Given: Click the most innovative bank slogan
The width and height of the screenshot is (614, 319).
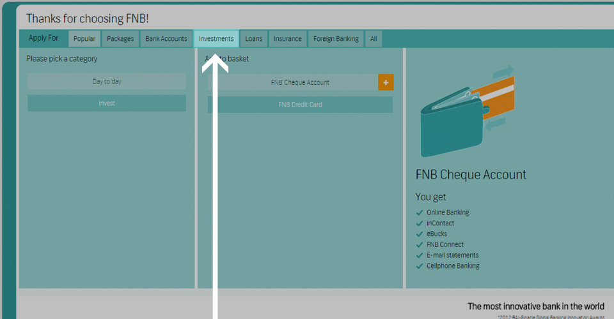Looking at the screenshot, I should 536,306.
